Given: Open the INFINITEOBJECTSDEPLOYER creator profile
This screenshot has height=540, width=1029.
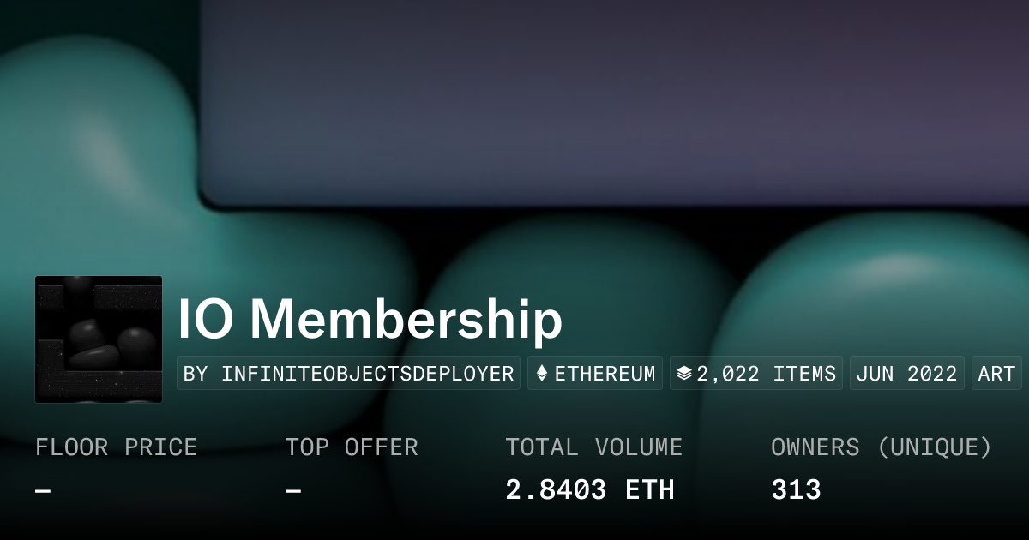Looking at the screenshot, I should pos(349,374).
